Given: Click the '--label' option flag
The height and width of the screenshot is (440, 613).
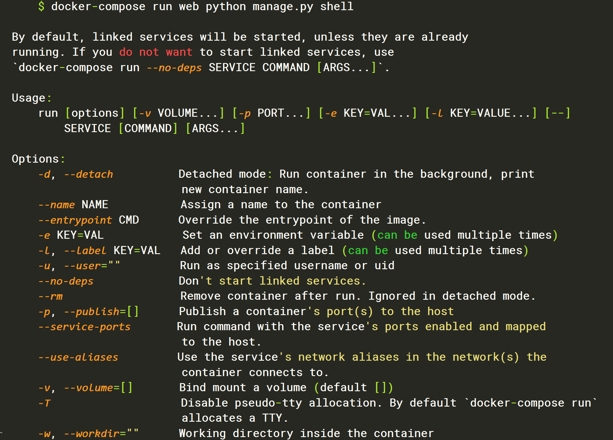Looking at the screenshot, I should click(x=85, y=251).
